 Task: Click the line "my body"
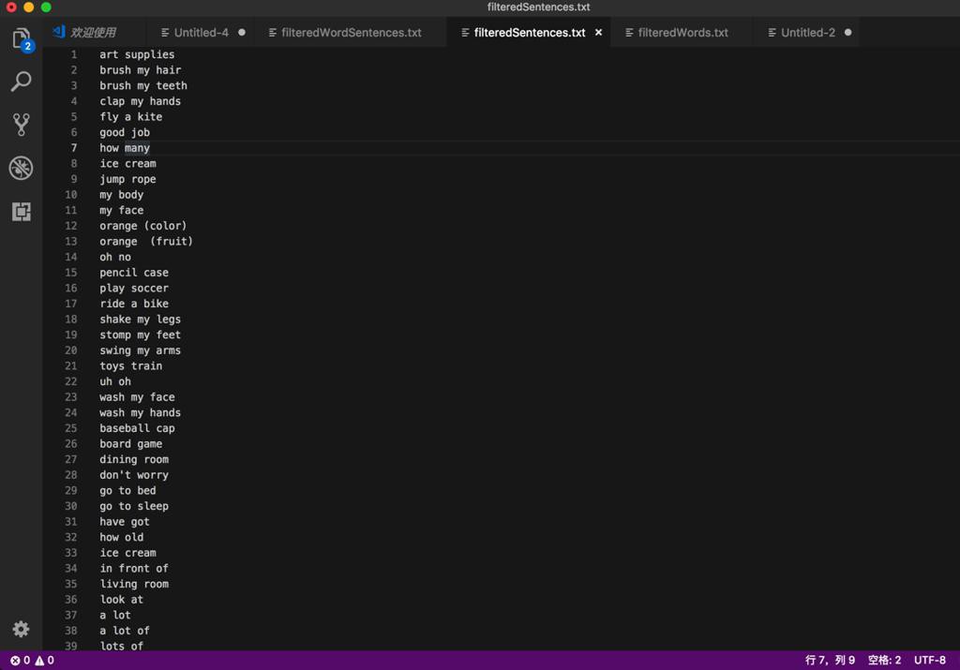[x=122, y=195]
